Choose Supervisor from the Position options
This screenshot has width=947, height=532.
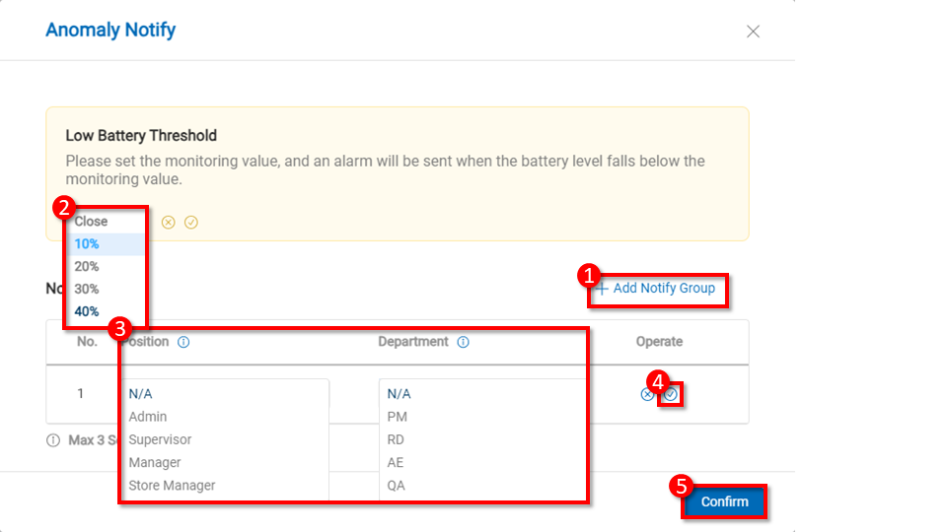pos(160,439)
